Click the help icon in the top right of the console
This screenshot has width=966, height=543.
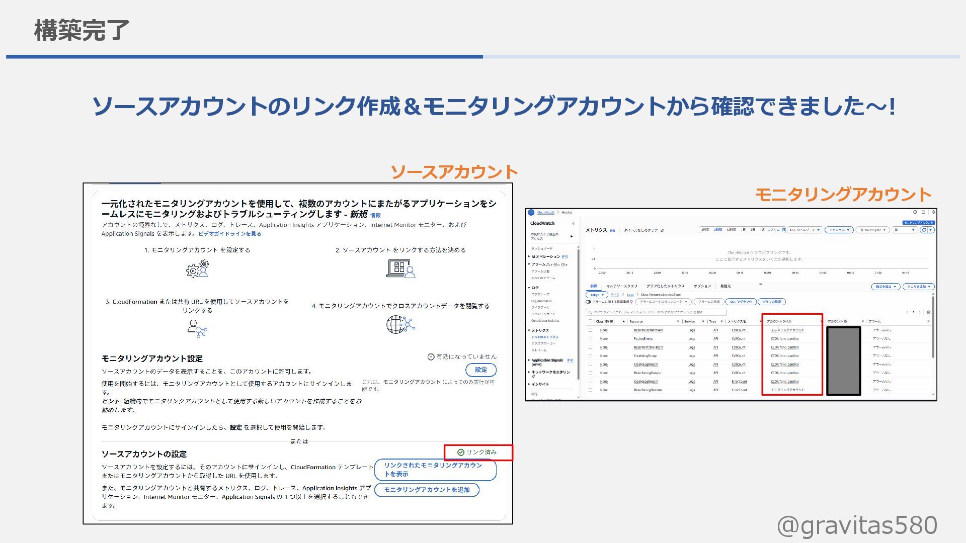point(915,212)
